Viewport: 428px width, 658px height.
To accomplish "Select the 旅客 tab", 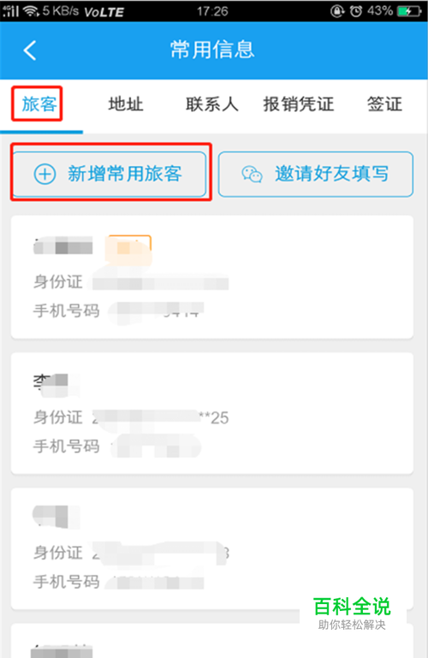I will pos(39,104).
